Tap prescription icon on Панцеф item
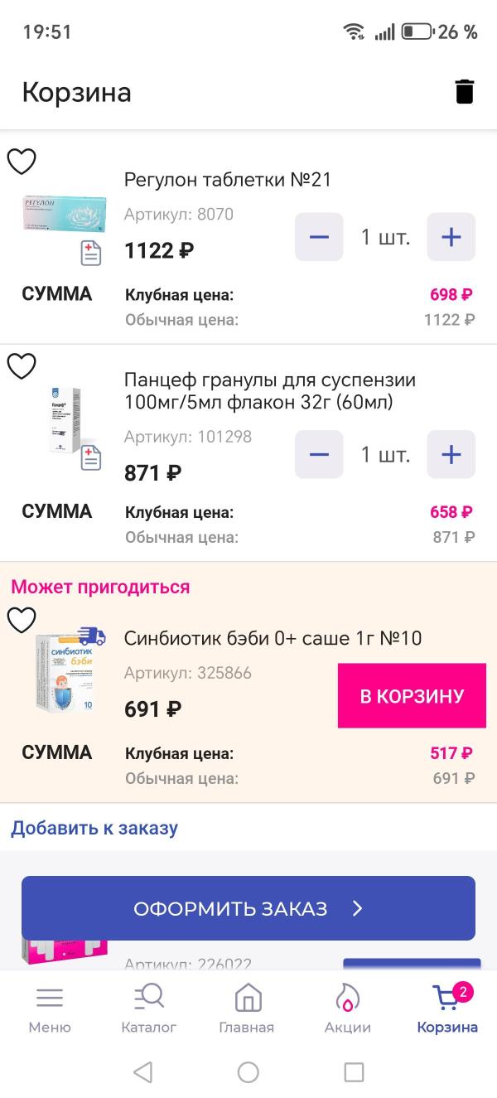497x1098 pixels. click(90, 457)
